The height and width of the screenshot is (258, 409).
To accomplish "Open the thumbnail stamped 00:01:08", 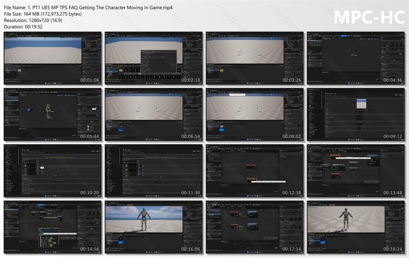I will click(x=53, y=58).
